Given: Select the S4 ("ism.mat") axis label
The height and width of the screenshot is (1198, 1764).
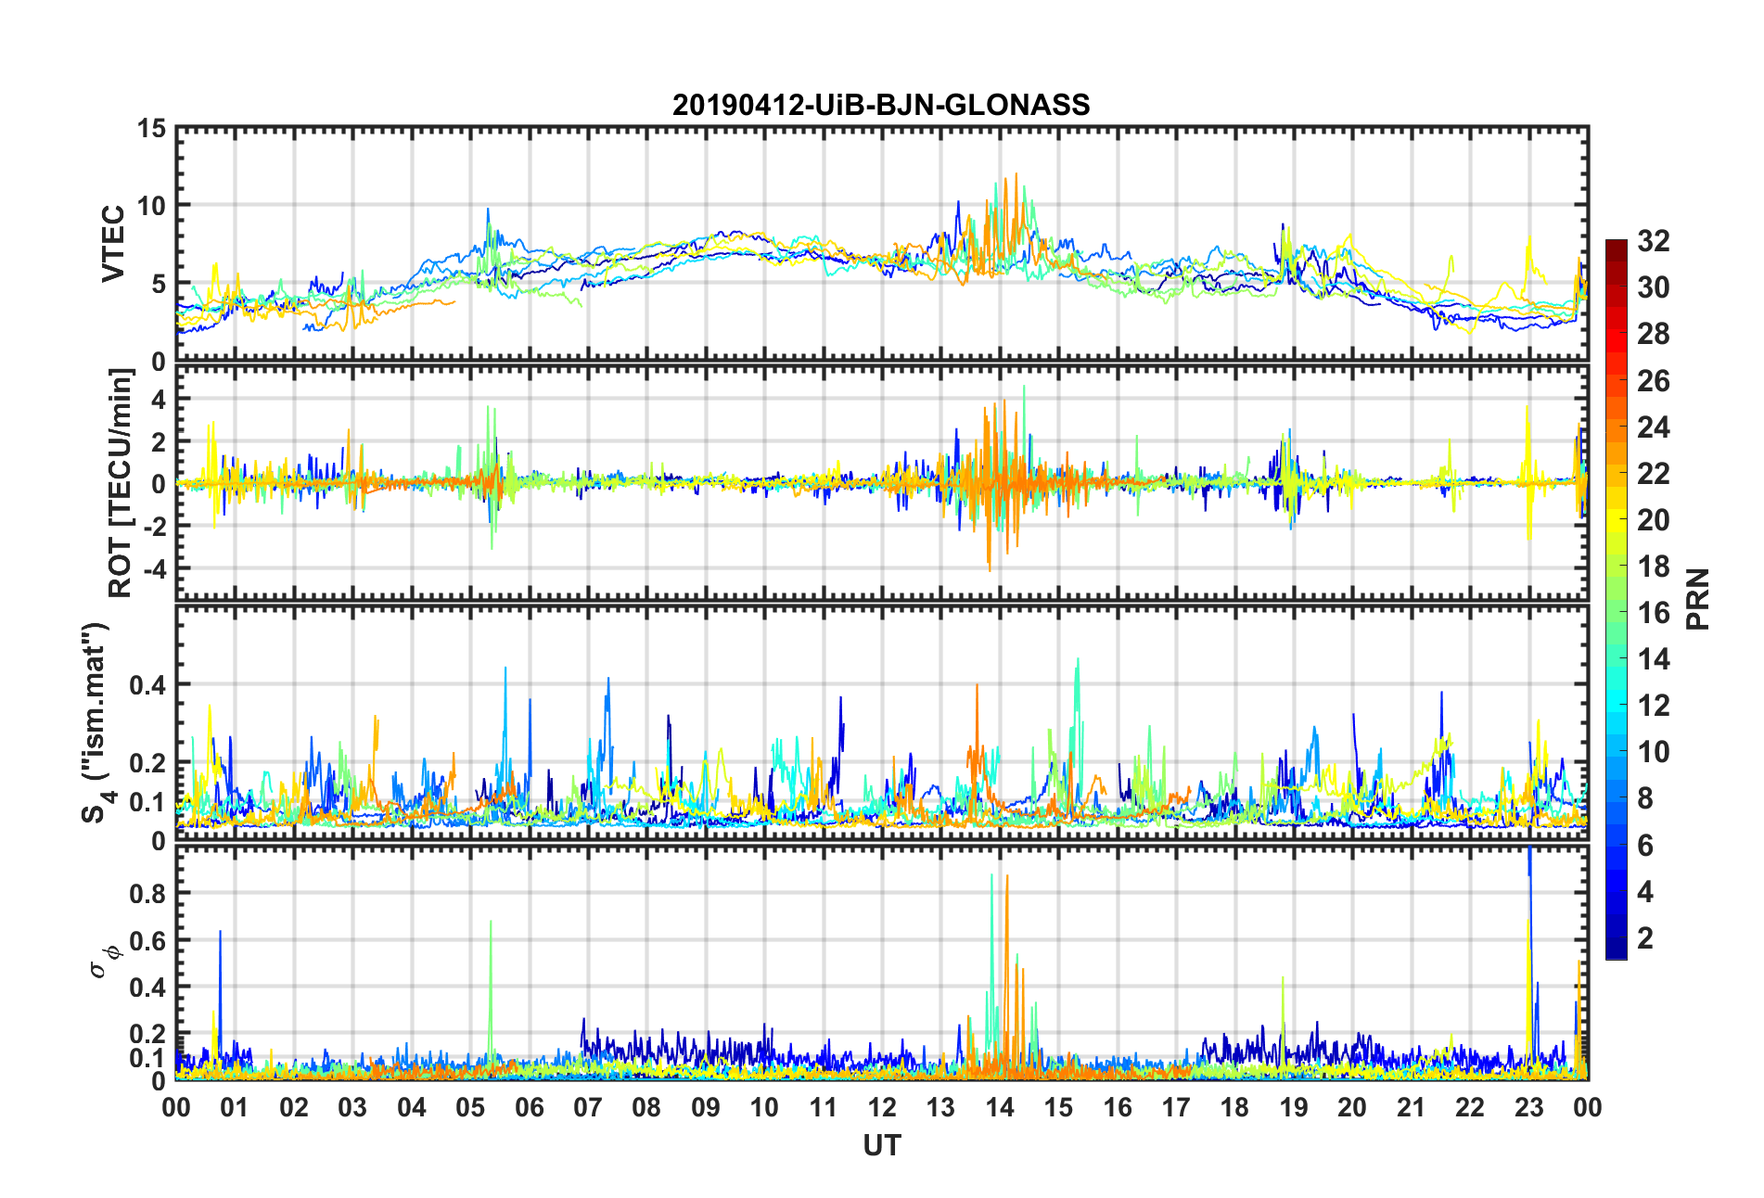Looking at the screenshot, I should pos(97,722).
